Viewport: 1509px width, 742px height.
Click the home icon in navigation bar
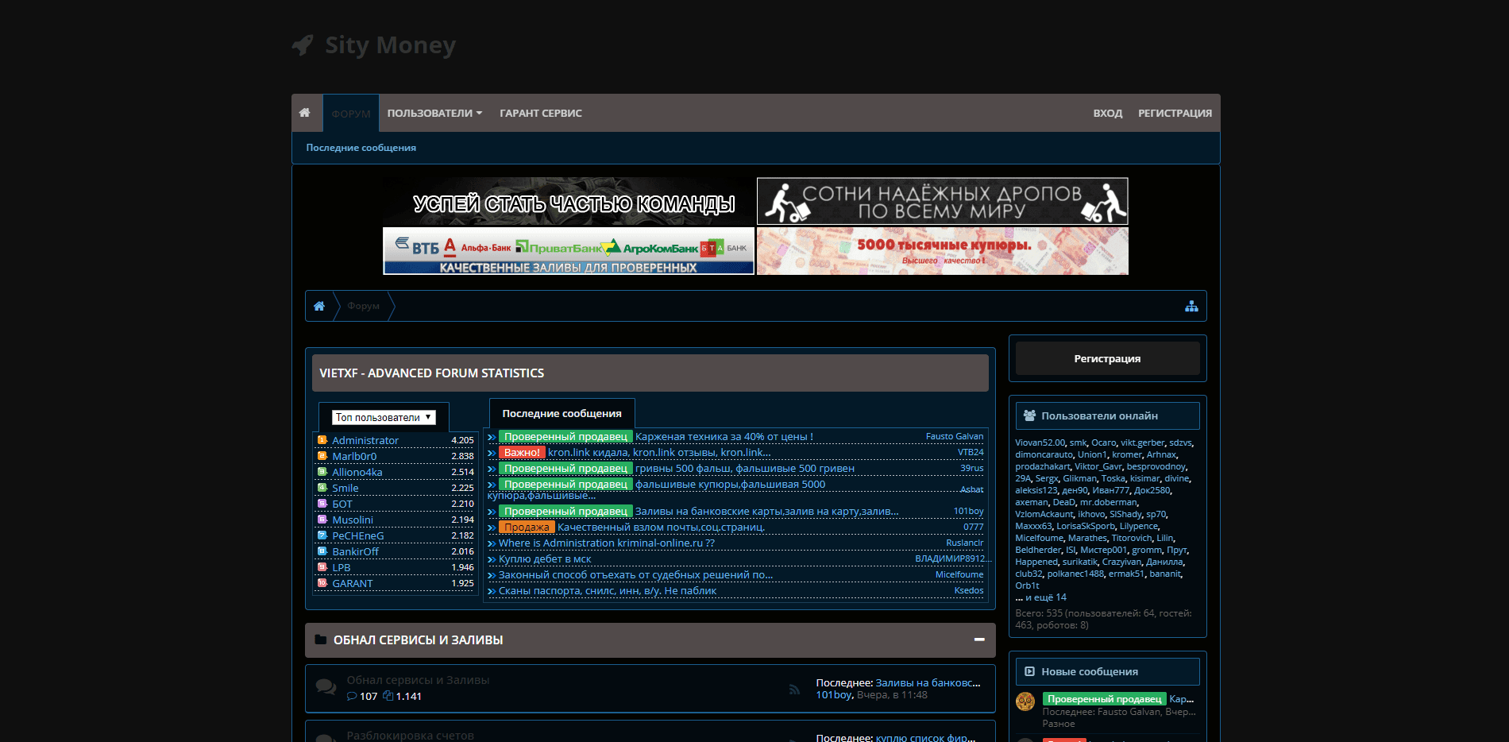point(304,113)
